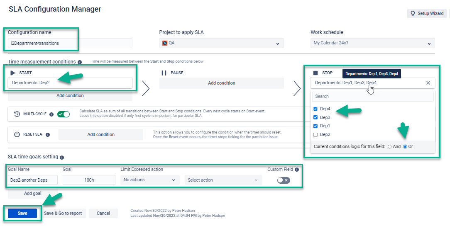Viewport: 450px width, 226px height.
Task: Click the info icon next to MULTI-CYCLE
Action: pyautogui.click(x=51, y=114)
